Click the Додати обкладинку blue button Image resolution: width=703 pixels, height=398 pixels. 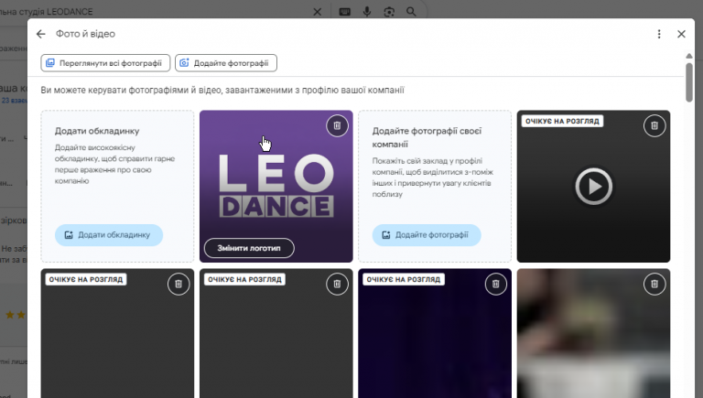click(x=109, y=235)
